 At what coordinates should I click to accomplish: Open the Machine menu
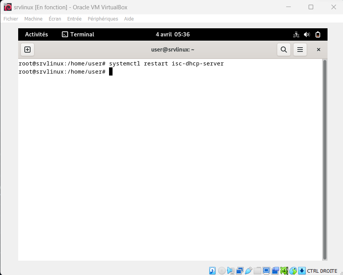(x=33, y=19)
